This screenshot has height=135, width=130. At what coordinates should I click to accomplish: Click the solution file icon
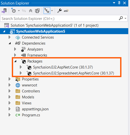coord(7,25)
